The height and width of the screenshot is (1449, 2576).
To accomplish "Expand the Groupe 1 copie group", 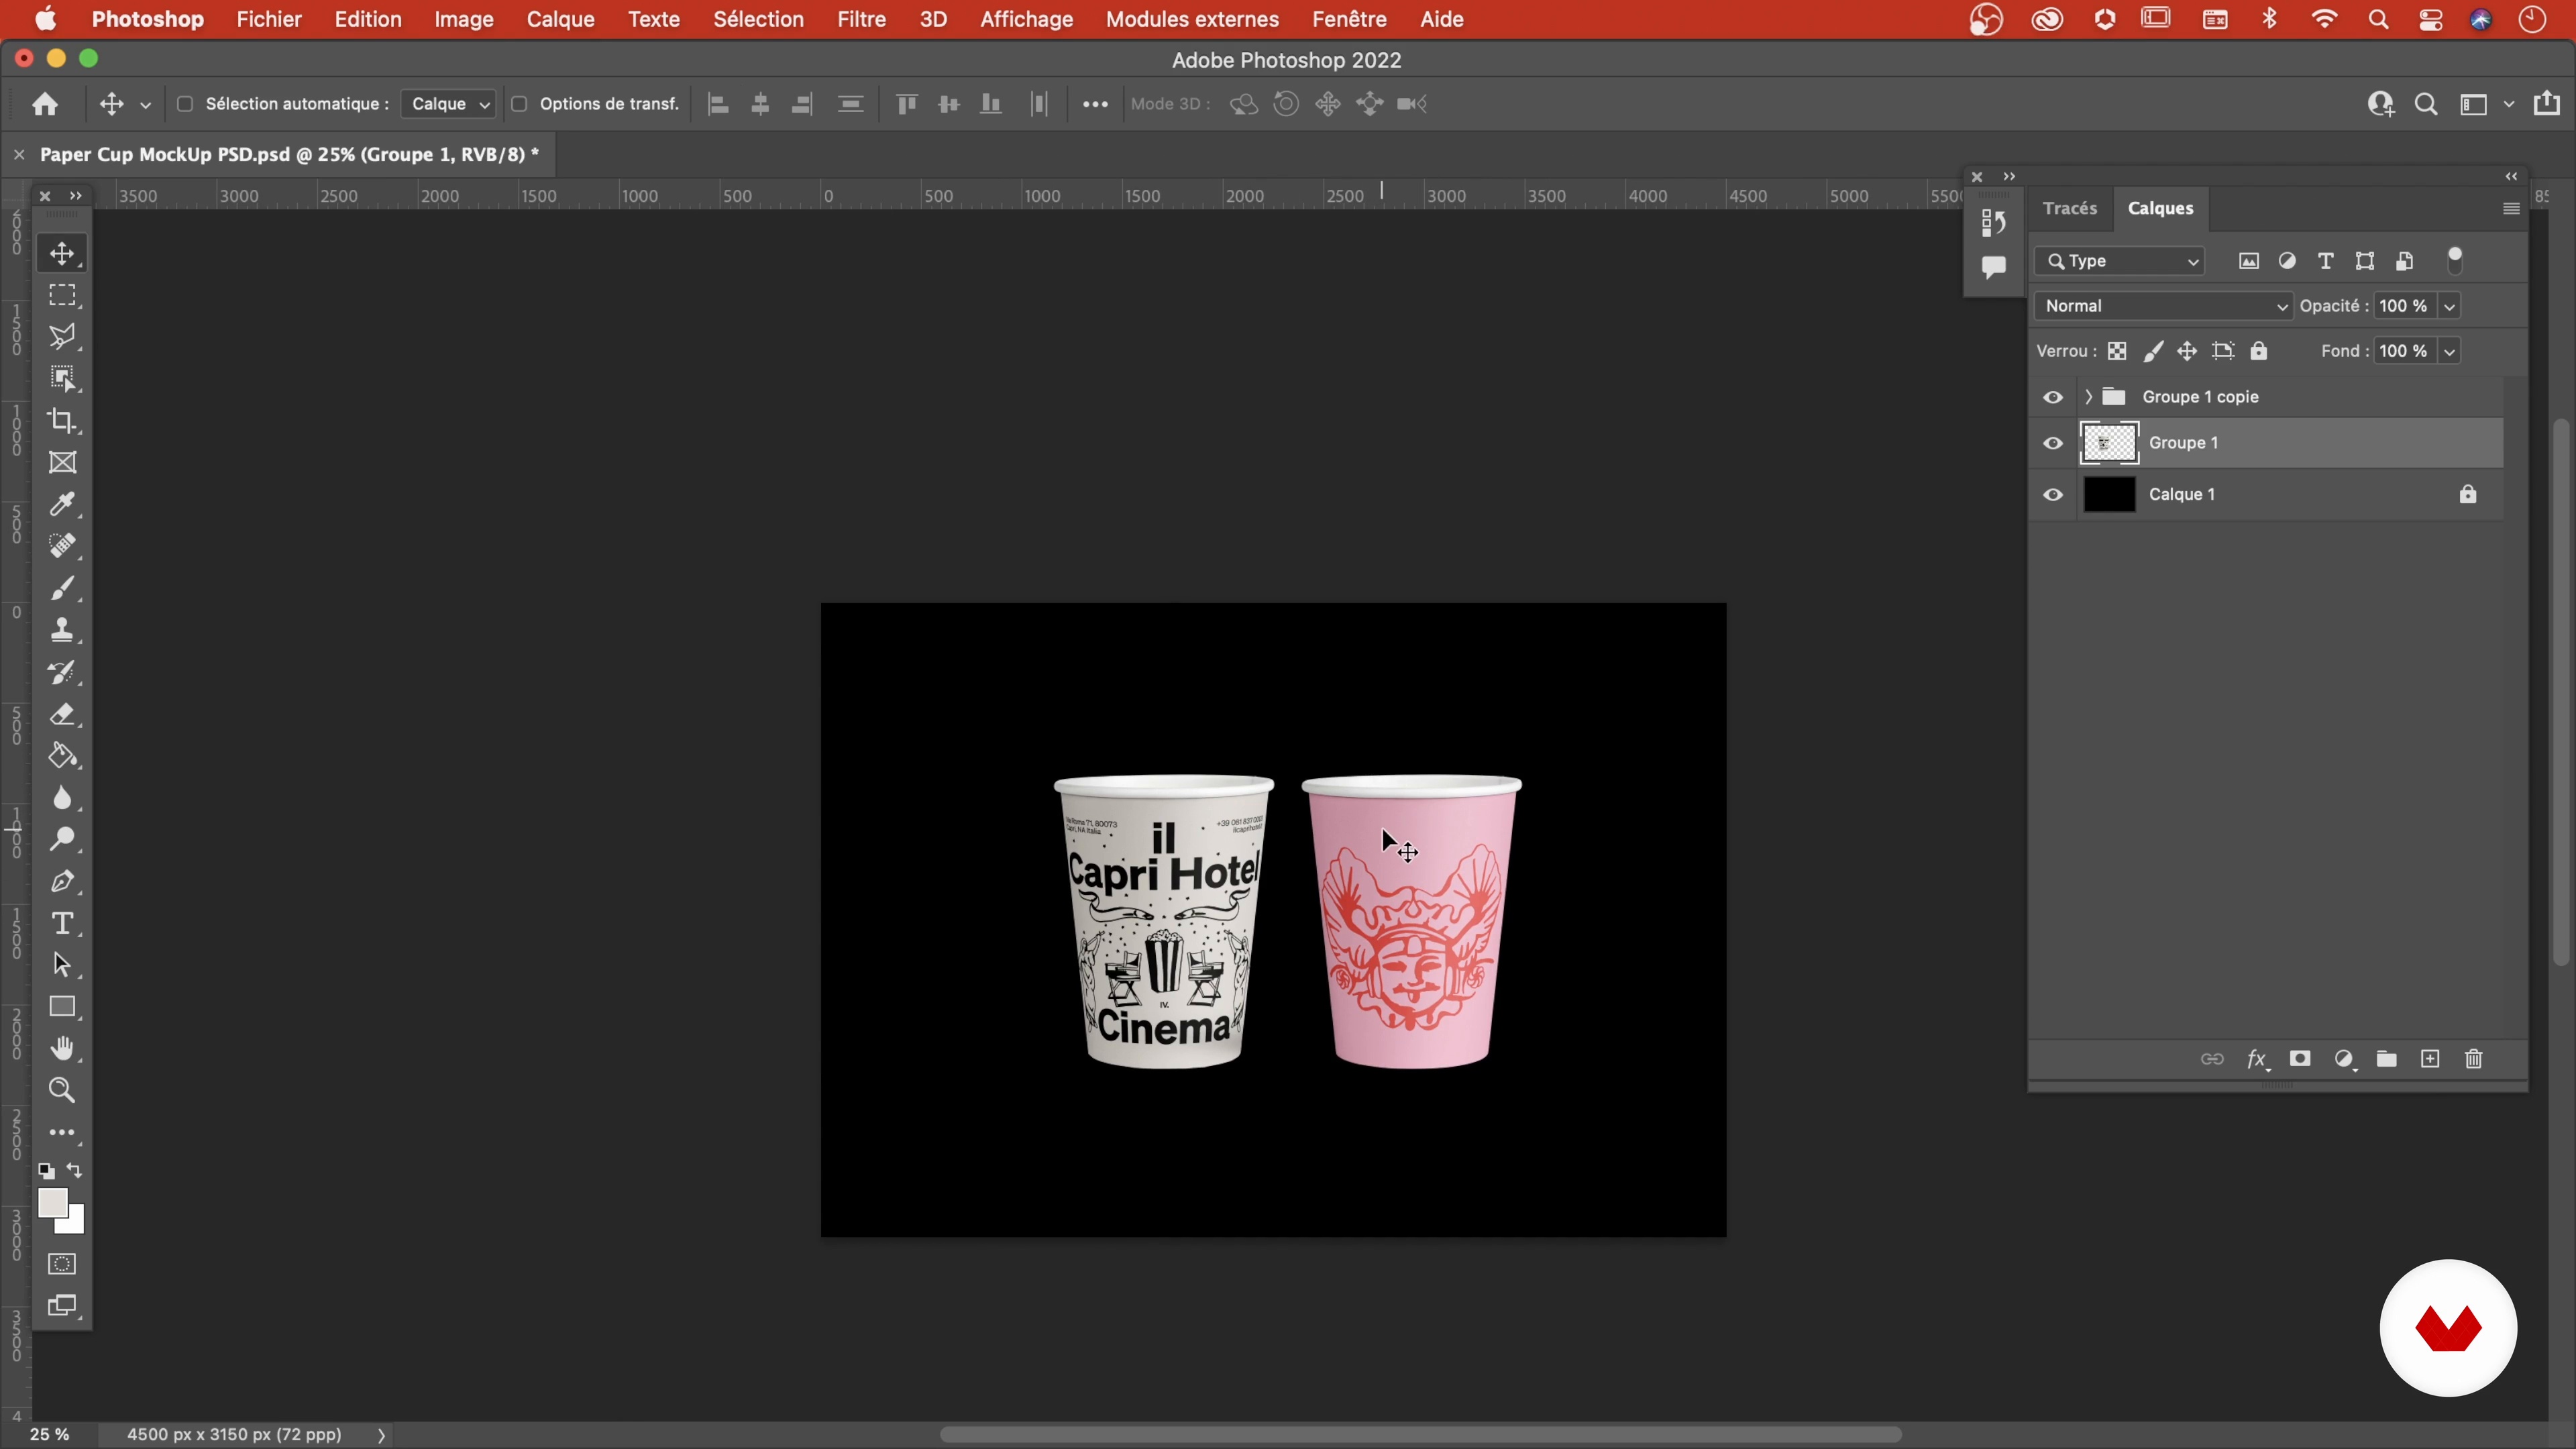I will click(x=2088, y=397).
